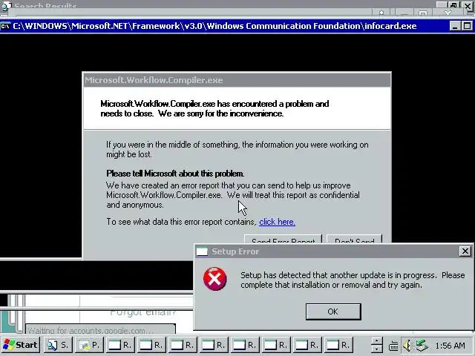
Task: Click the 'Please tell Microsoft about this problem.' heading
Action: pos(175,174)
